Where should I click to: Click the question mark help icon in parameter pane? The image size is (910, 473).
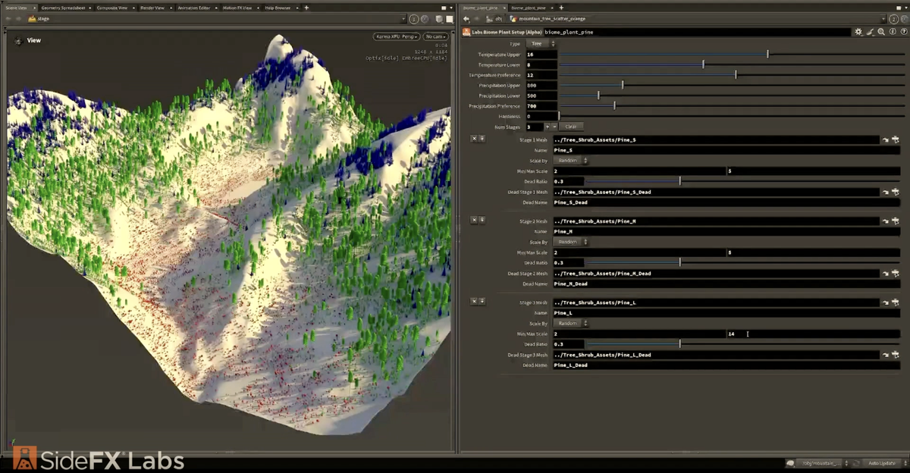tap(904, 32)
